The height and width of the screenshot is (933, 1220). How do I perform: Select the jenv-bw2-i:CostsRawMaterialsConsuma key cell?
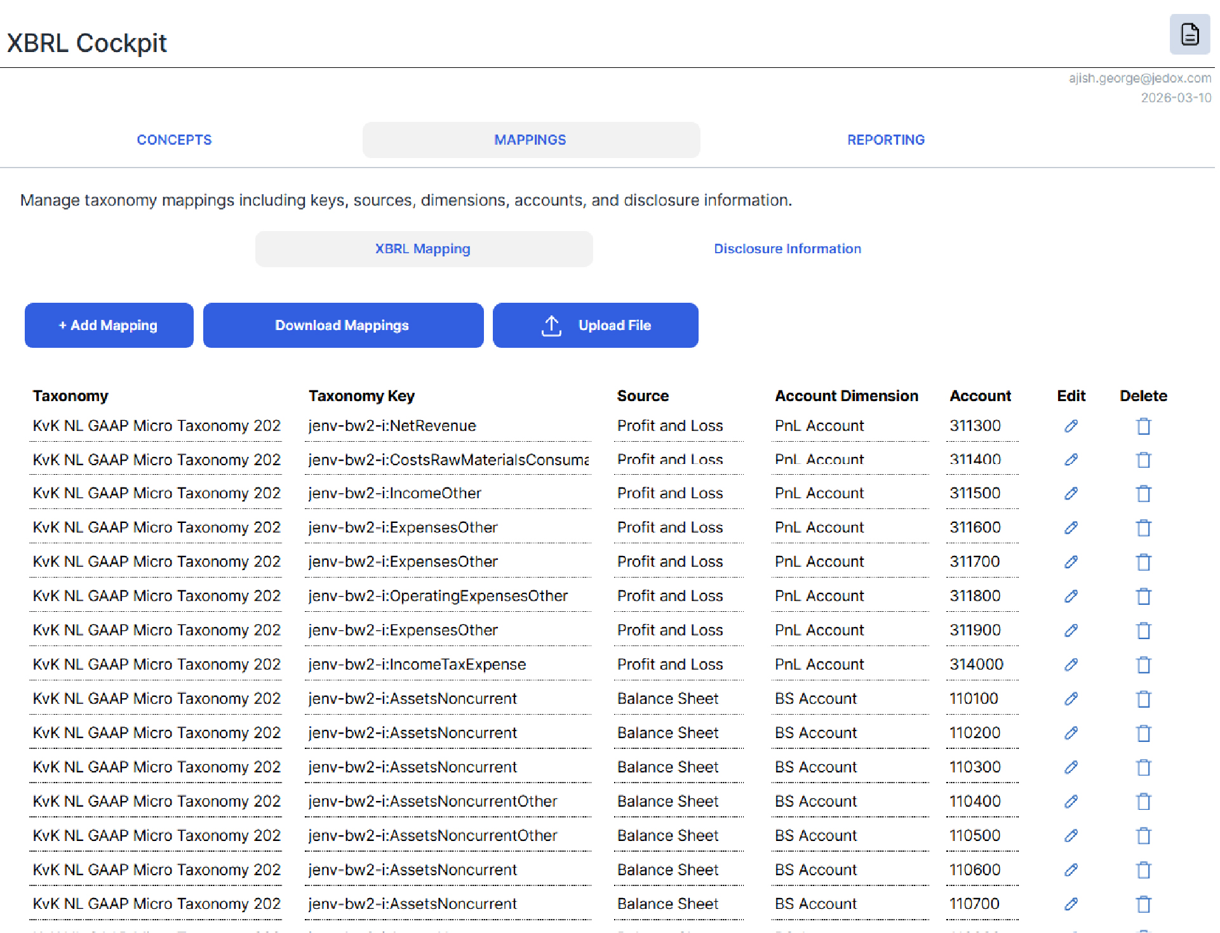(448, 460)
